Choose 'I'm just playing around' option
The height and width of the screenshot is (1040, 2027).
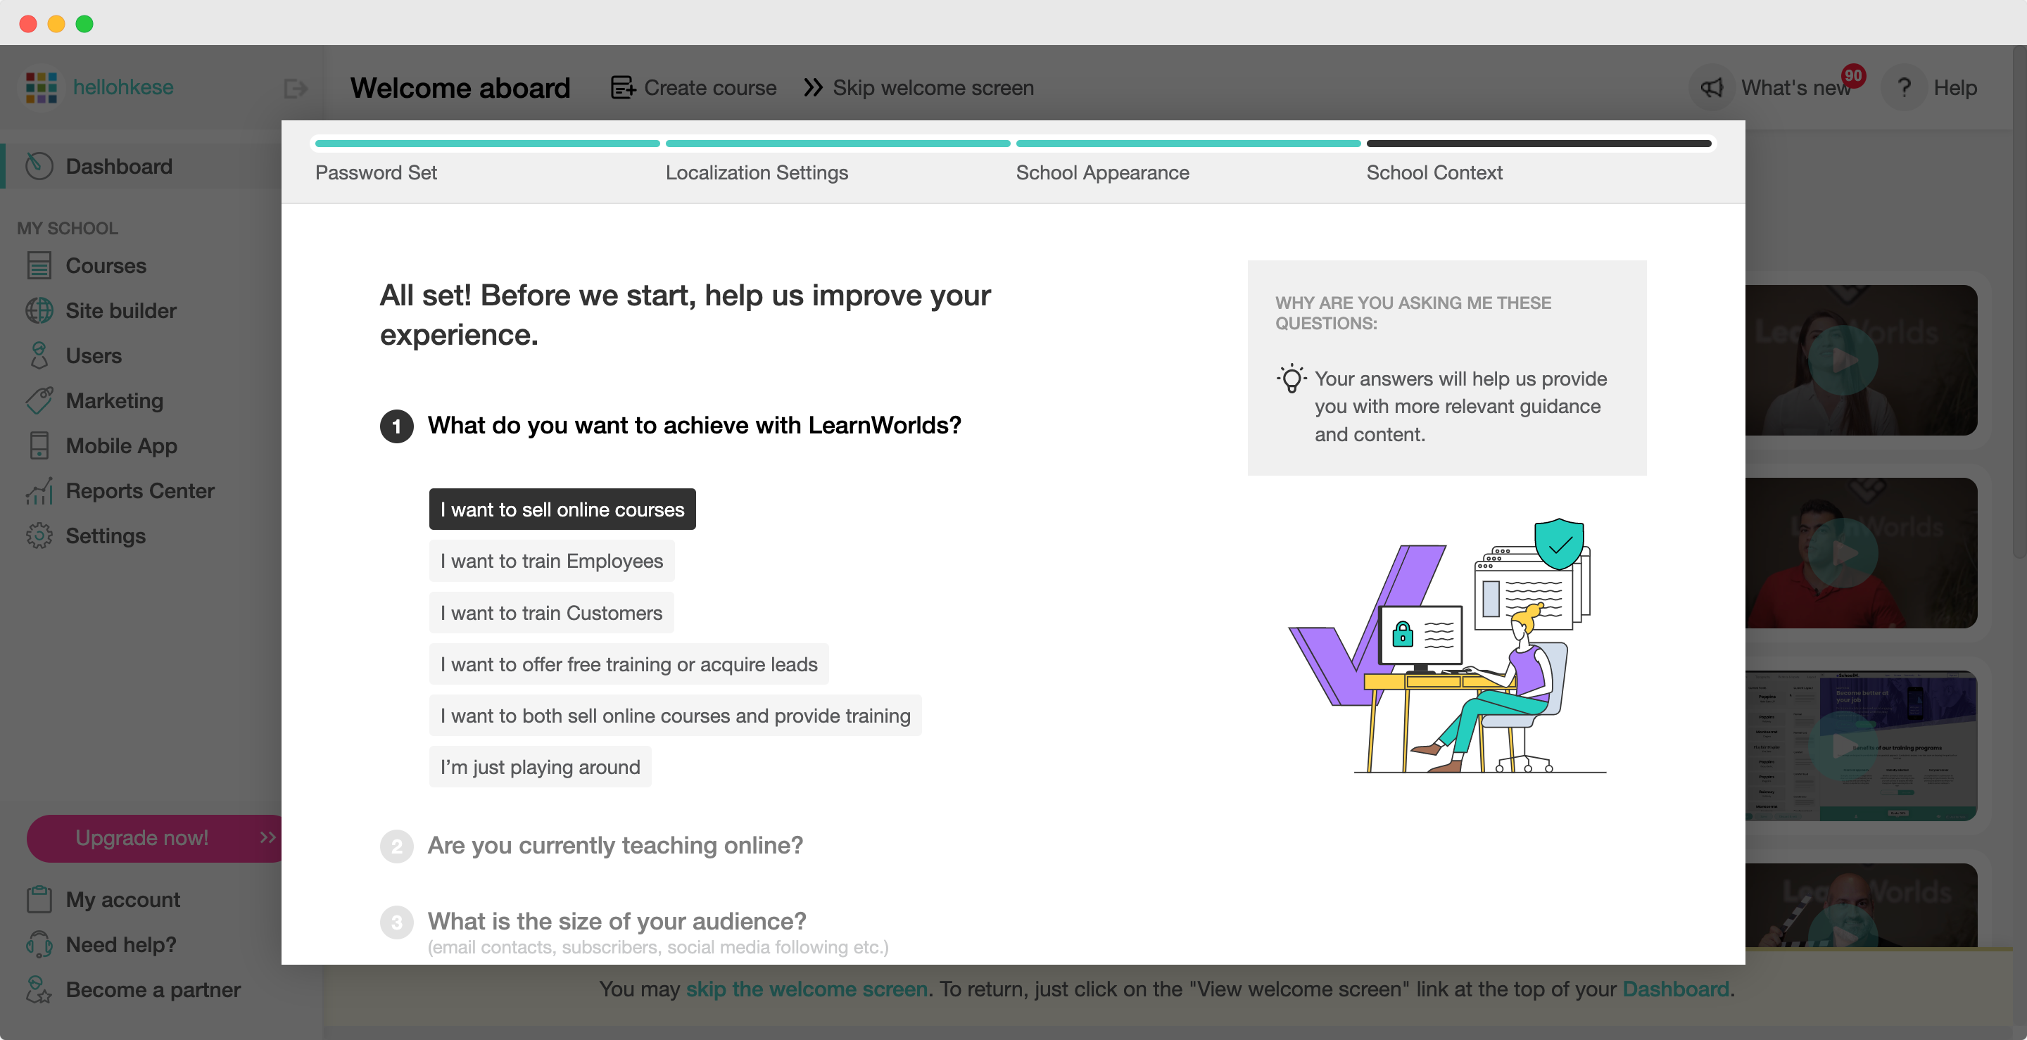point(540,767)
